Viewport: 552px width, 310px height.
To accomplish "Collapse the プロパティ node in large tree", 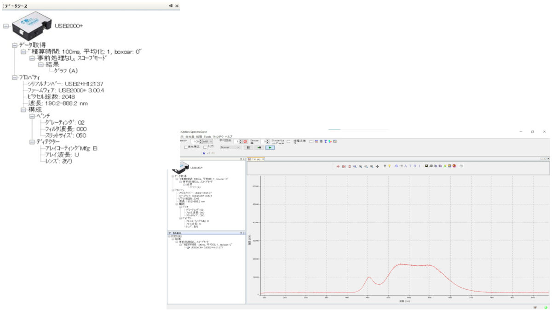I will click(x=15, y=78).
